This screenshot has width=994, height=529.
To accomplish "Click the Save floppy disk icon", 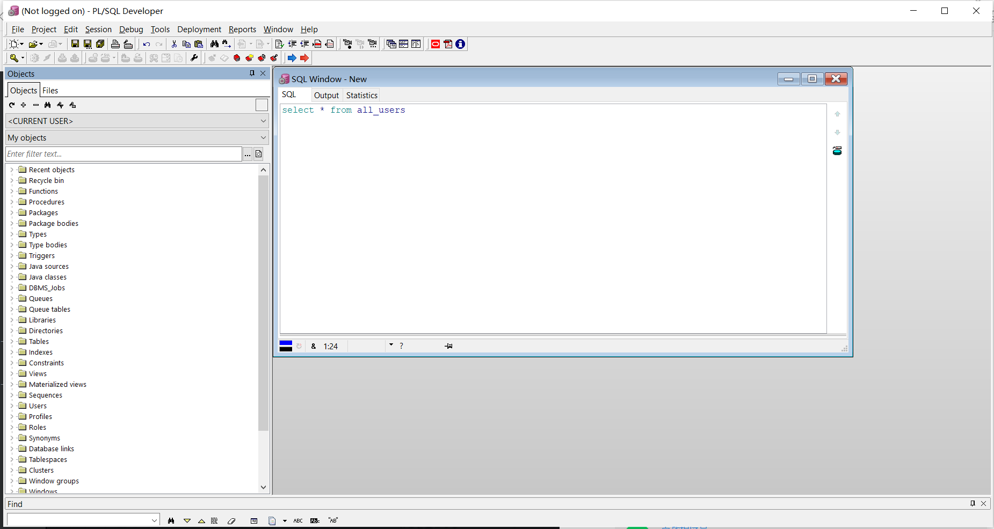I will click(75, 44).
